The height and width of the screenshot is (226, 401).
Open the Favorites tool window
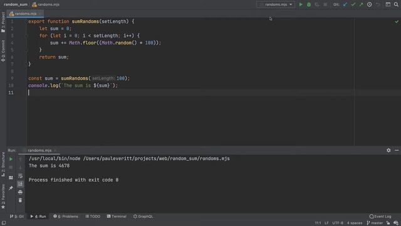[3, 196]
